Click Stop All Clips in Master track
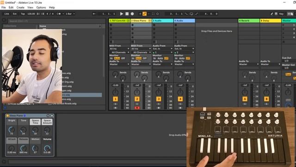The image size is (296, 167). point(284,42)
